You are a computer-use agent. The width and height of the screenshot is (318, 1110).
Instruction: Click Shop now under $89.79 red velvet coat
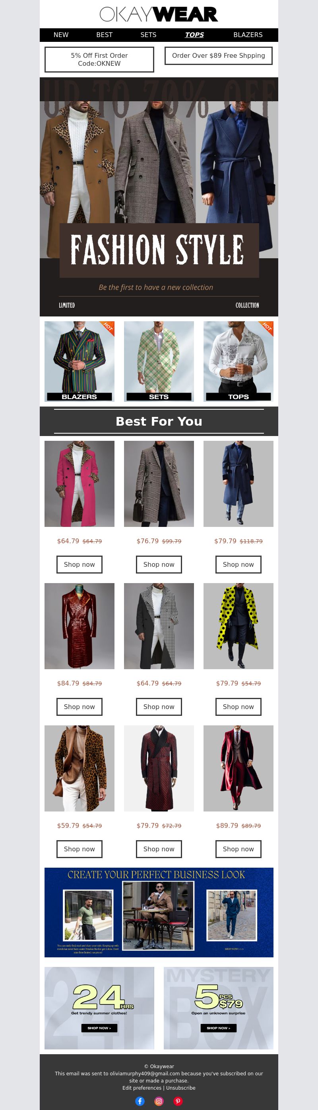[x=238, y=849]
